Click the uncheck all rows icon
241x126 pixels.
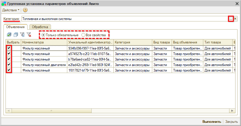point(16,35)
